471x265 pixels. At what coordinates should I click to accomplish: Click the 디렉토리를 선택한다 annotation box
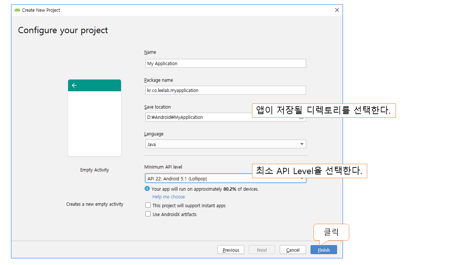[x=323, y=110]
